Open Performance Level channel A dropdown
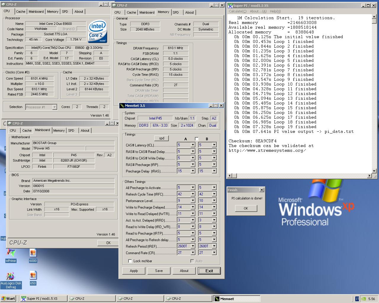 193,201
